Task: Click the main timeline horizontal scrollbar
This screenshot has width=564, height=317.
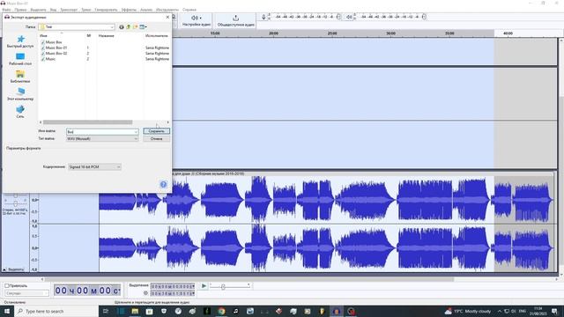Action: click(x=249, y=279)
